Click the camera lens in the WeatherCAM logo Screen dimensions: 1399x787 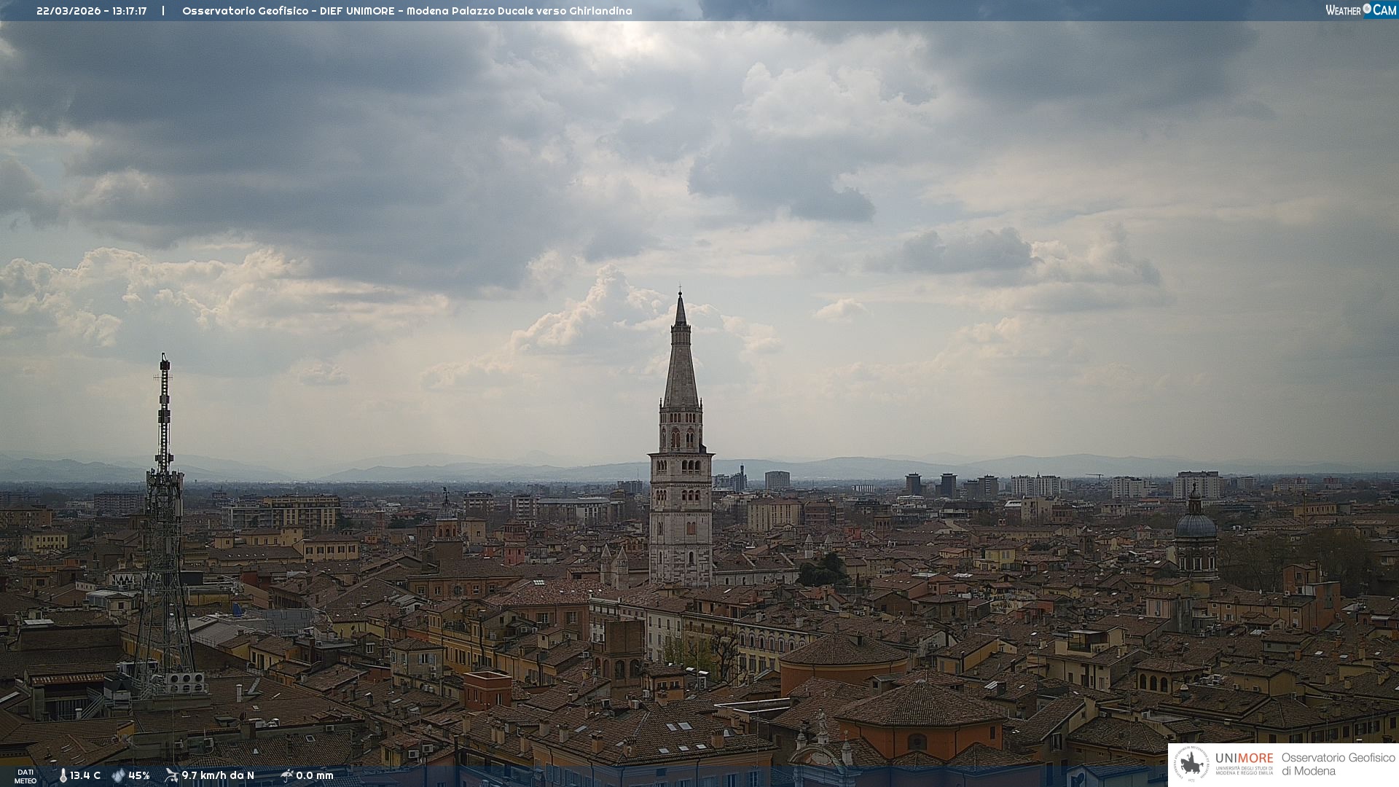point(1367,9)
